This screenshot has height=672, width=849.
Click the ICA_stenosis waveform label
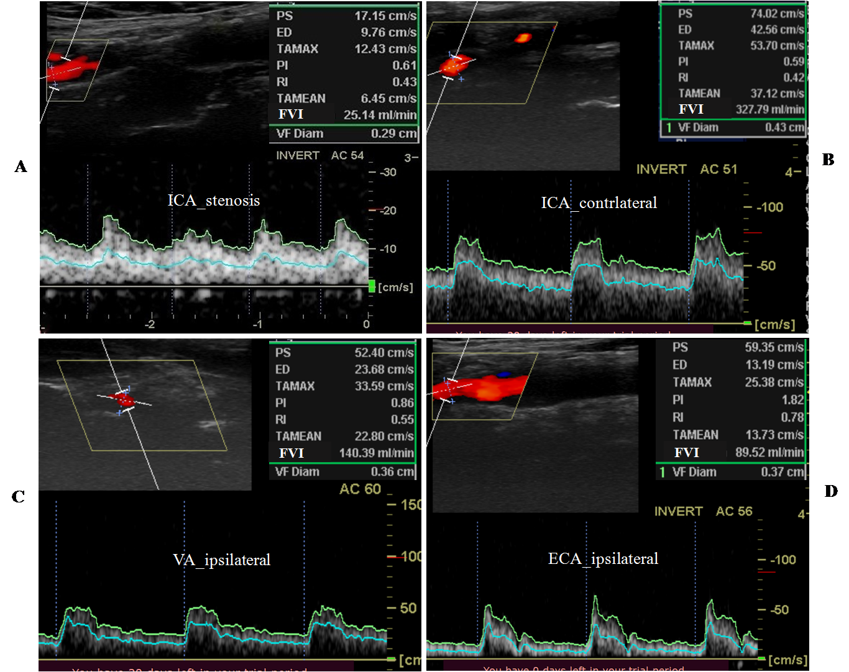point(213,201)
